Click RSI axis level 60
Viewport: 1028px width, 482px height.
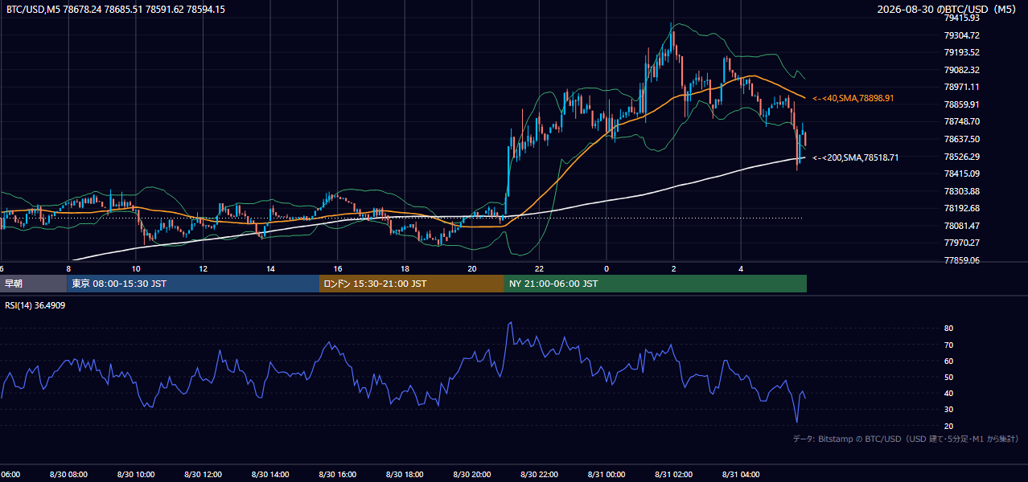click(948, 361)
